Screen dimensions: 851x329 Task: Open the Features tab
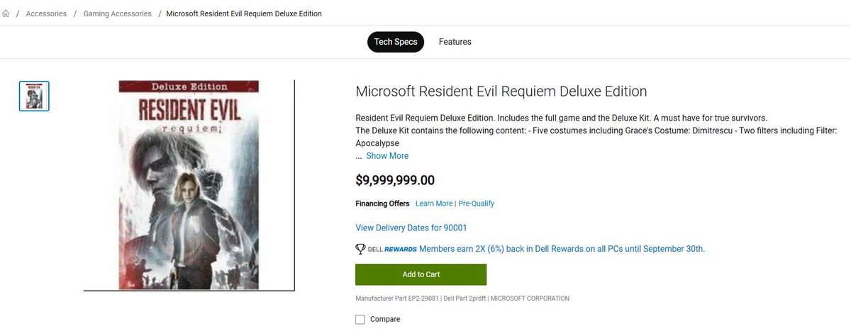coord(455,42)
